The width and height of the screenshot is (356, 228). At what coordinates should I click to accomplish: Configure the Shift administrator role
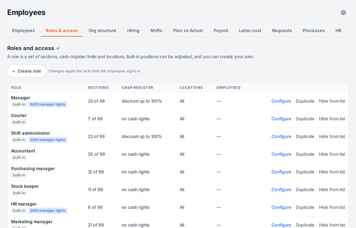(x=281, y=137)
